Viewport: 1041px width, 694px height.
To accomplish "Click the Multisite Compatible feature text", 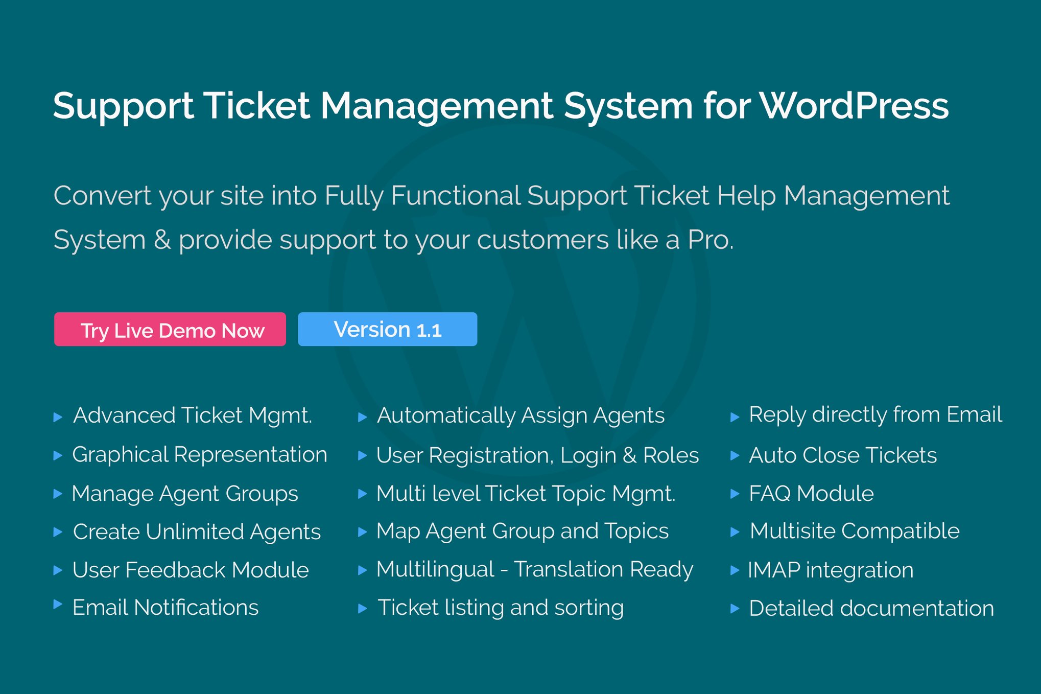I will point(855,531).
